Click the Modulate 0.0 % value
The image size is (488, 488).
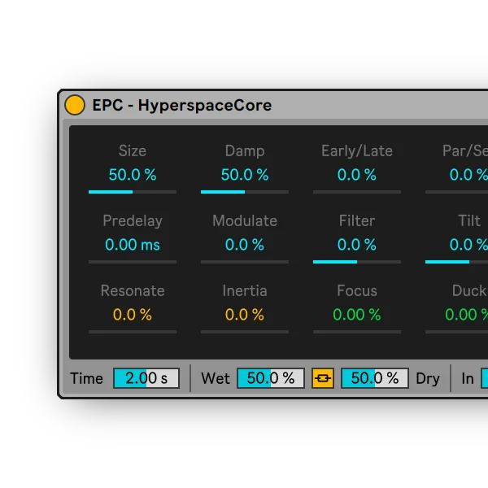pyautogui.click(x=245, y=245)
